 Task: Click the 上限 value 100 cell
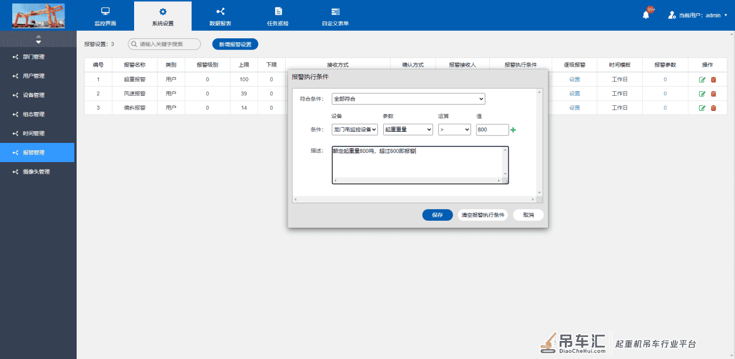(x=244, y=80)
